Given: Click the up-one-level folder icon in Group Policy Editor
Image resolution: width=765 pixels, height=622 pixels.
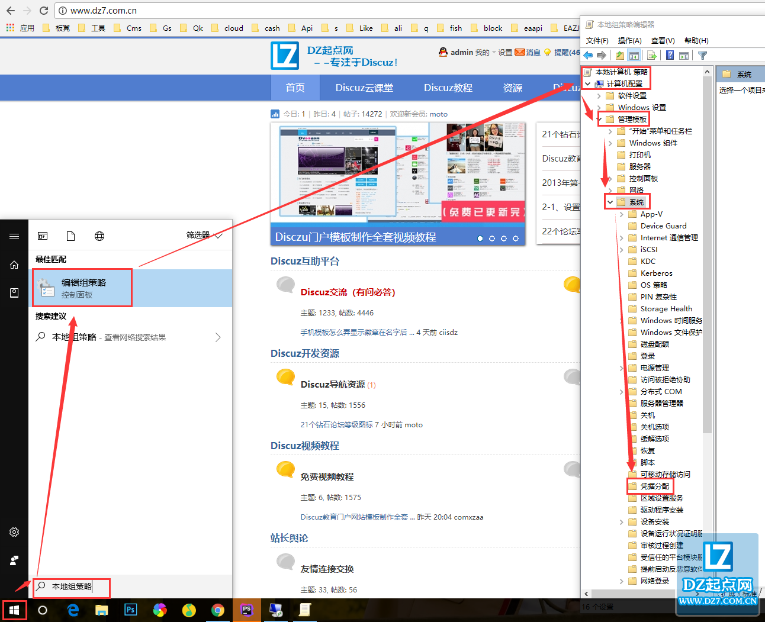Looking at the screenshot, I should tap(619, 55).
